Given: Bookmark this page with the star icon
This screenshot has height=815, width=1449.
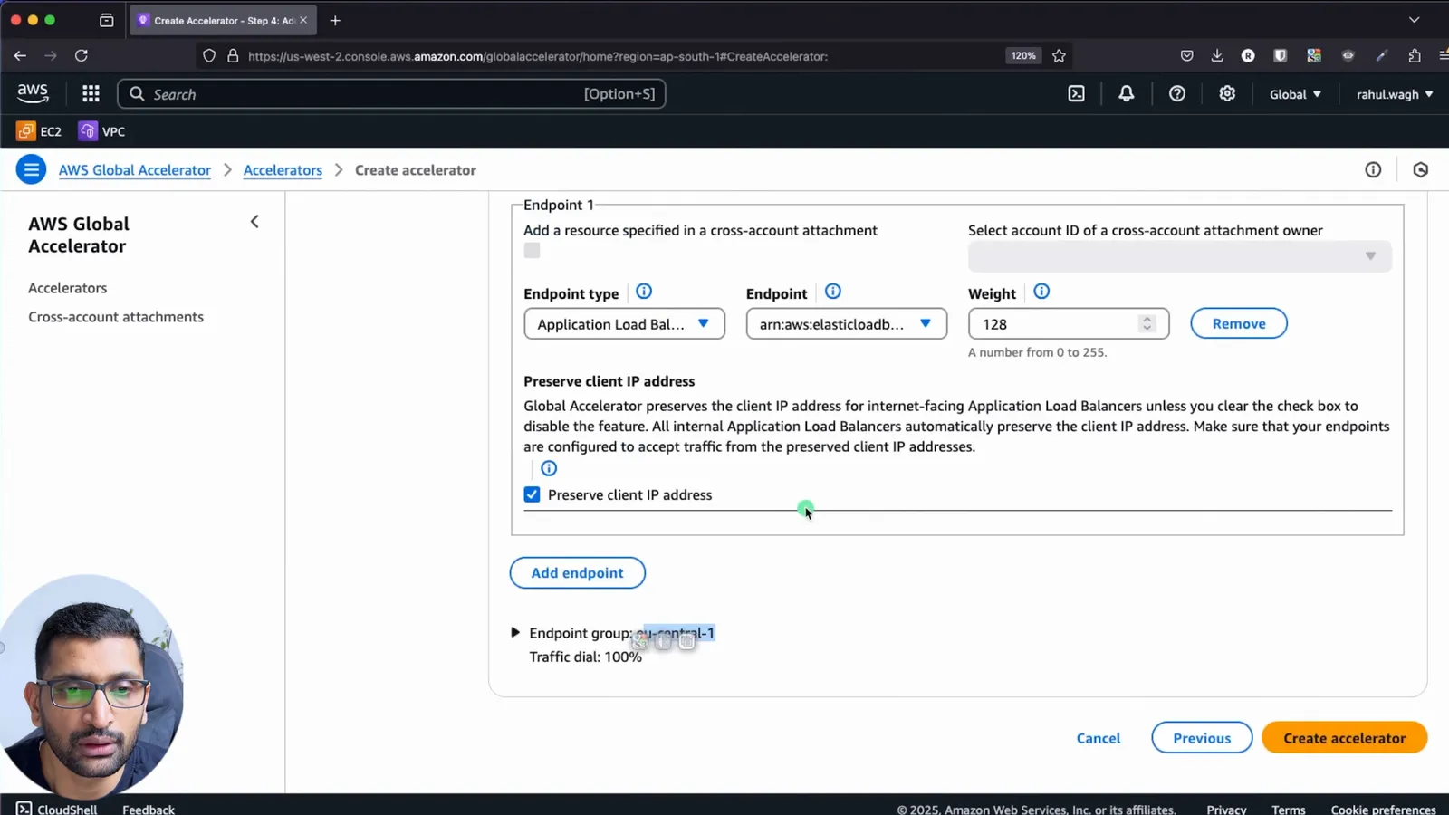Looking at the screenshot, I should click(x=1059, y=55).
